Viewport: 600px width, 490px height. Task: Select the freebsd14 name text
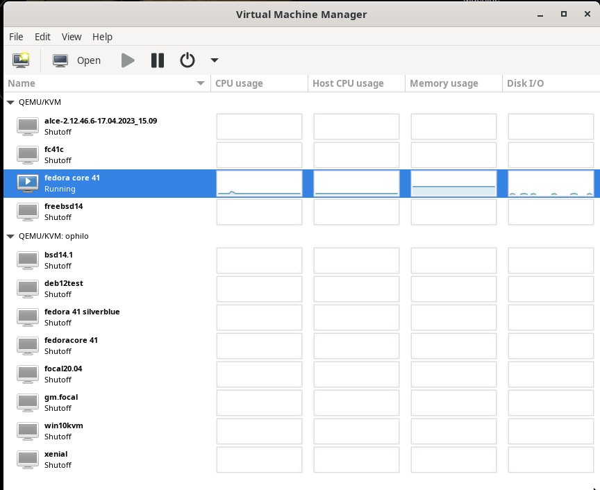[63, 206]
